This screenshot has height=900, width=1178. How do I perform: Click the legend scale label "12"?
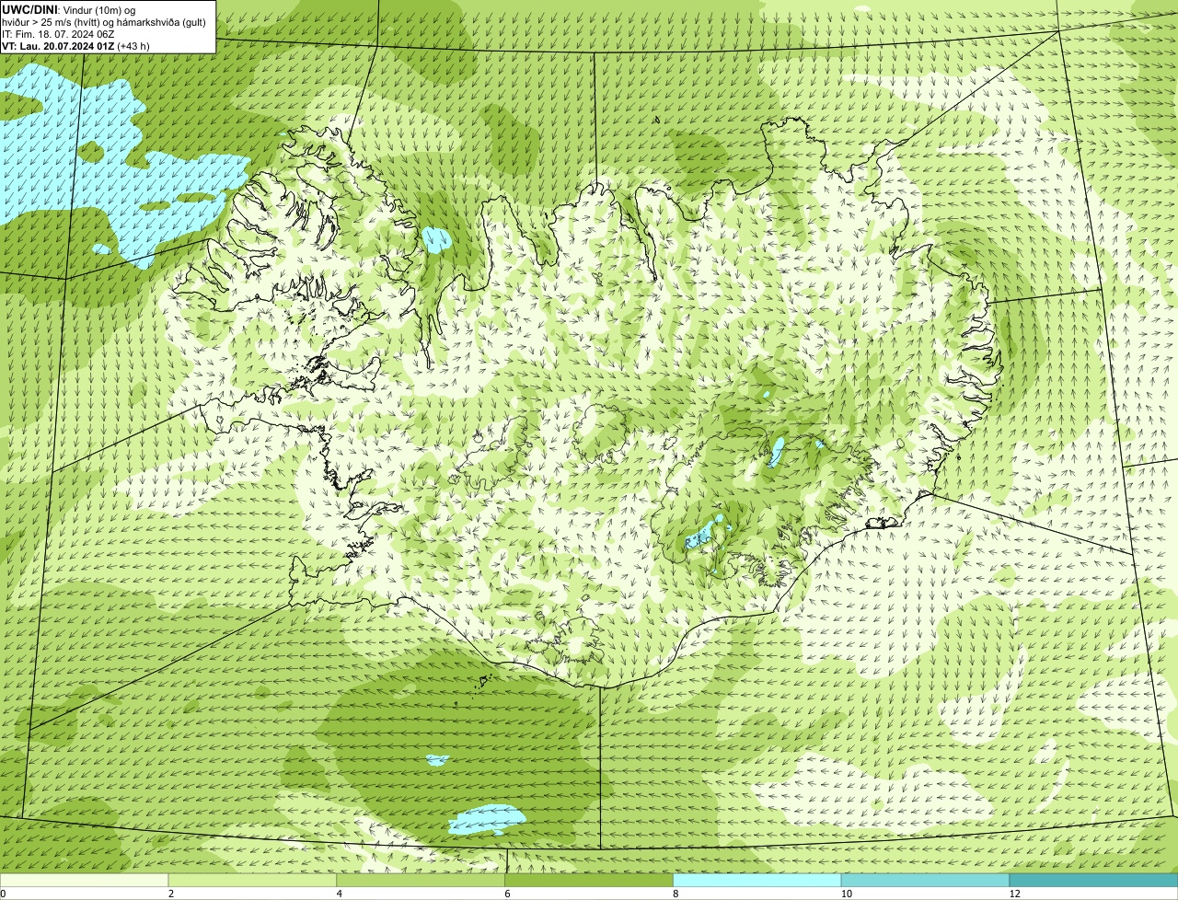pyautogui.click(x=1014, y=894)
